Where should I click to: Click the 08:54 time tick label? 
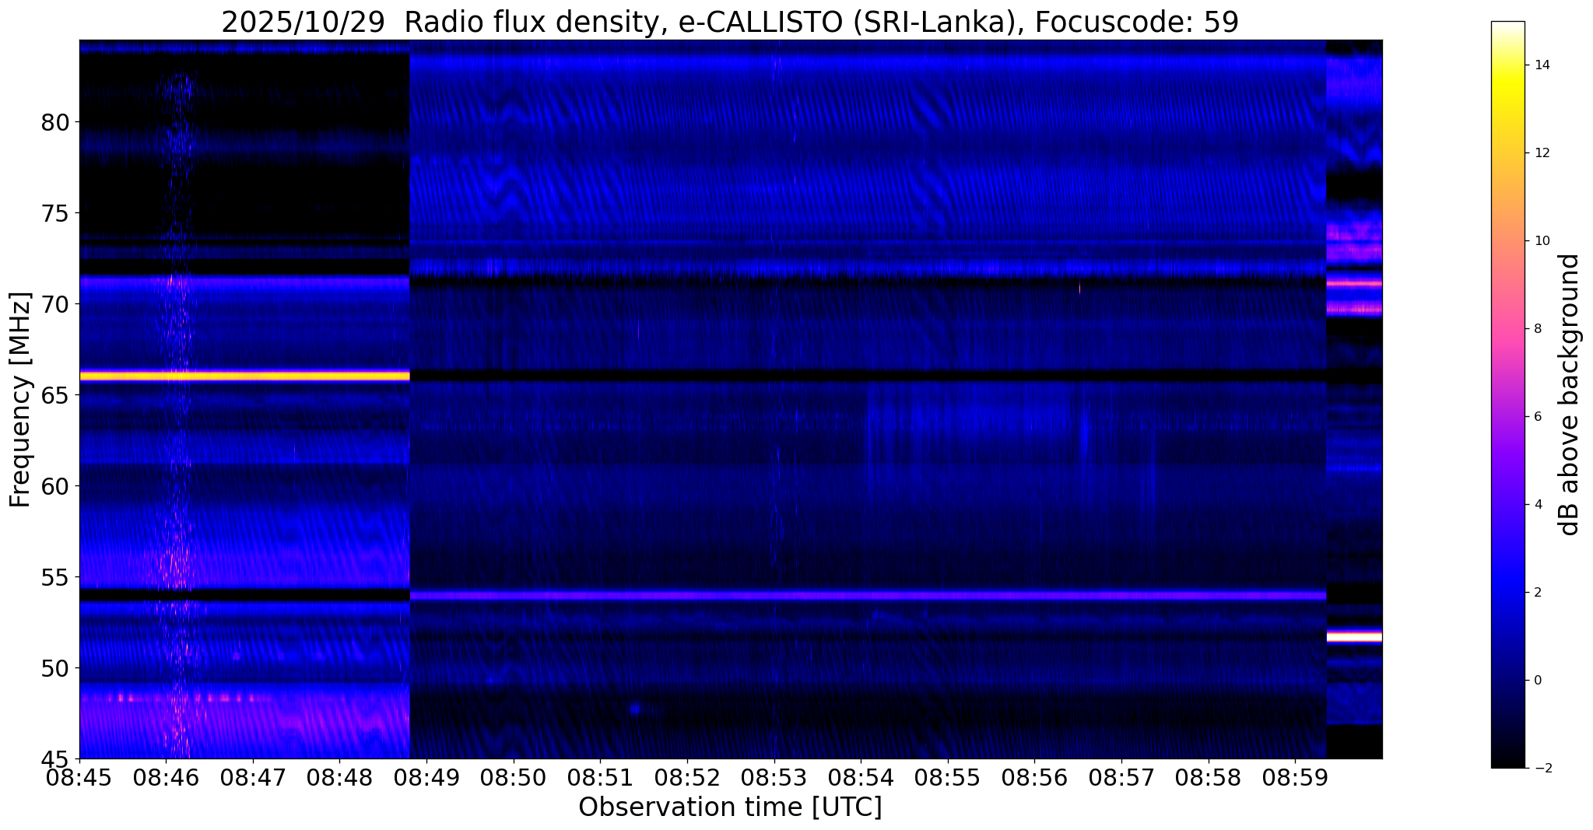click(861, 776)
